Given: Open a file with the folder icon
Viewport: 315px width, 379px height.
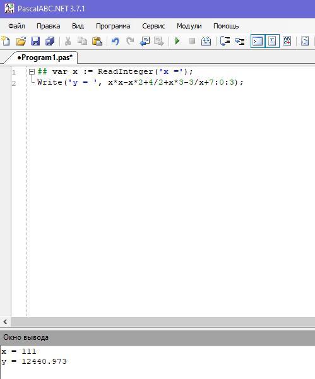Looking at the screenshot, I should click(21, 41).
